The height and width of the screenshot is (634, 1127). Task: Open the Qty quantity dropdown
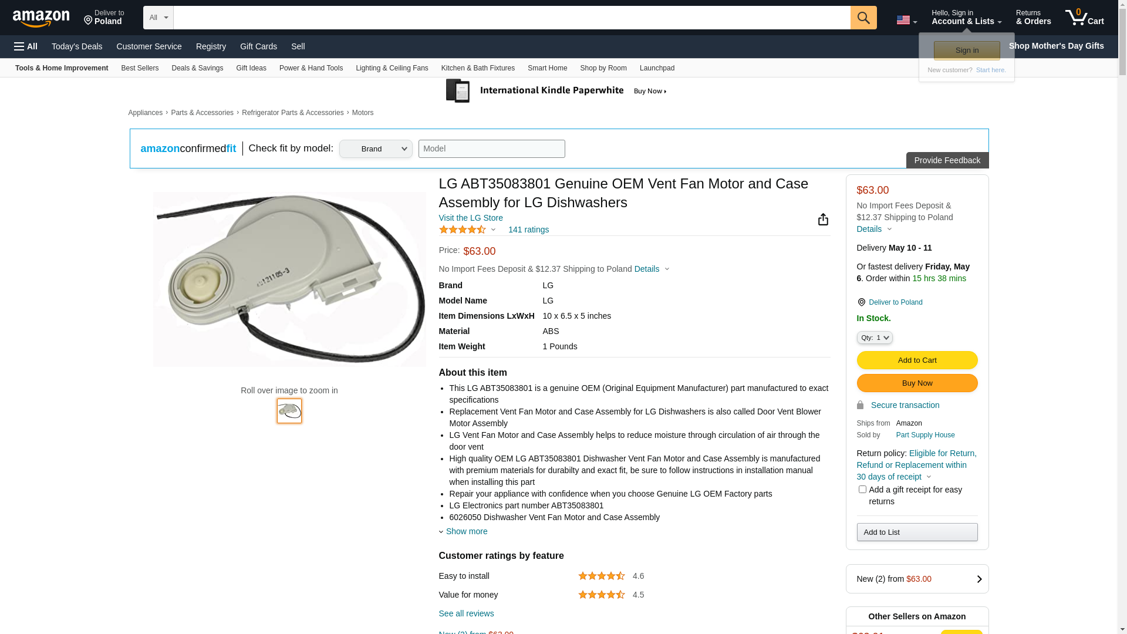875,338
